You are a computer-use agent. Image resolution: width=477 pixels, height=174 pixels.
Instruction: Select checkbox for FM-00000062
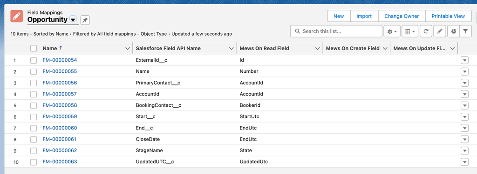[x=34, y=151]
